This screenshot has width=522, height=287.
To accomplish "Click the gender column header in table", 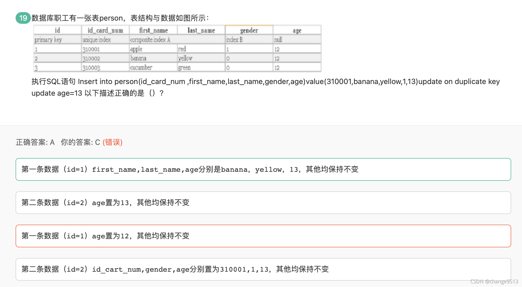I will click(x=249, y=30).
